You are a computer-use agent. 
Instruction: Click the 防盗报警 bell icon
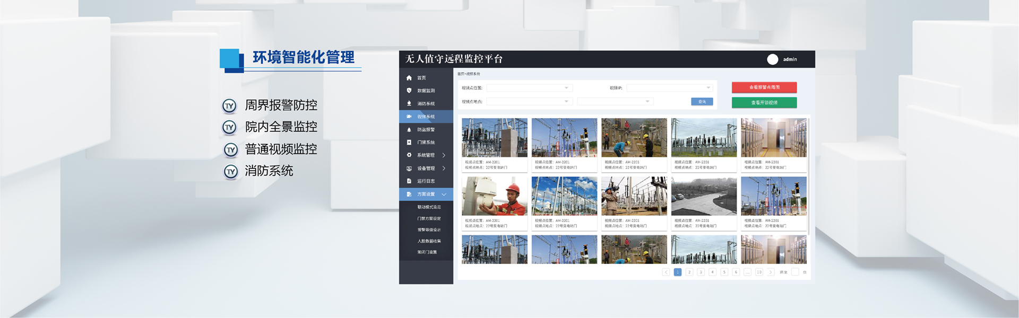[x=409, y=130]
